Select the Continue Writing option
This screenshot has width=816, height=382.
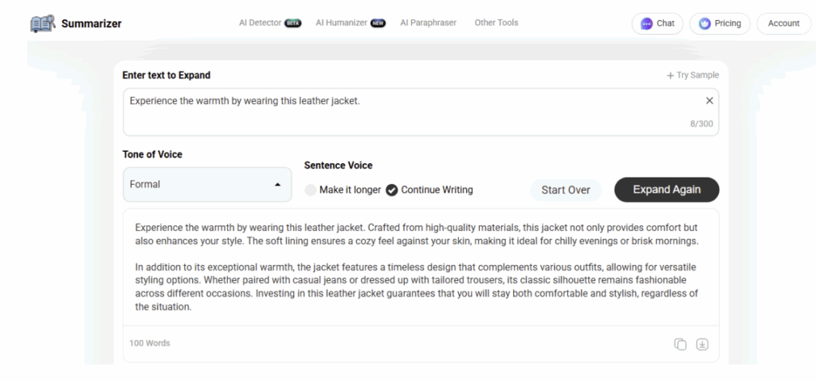tap(391, 190)
